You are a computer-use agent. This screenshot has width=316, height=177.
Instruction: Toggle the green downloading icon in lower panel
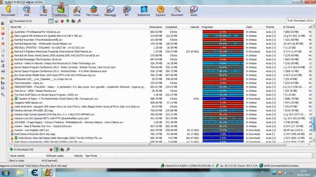pyautogui.click(x=56, y=149)
